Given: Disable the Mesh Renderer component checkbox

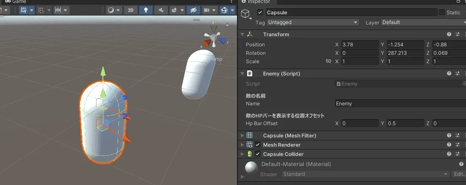Looking at the screenshot, I should tap(258, 145).
